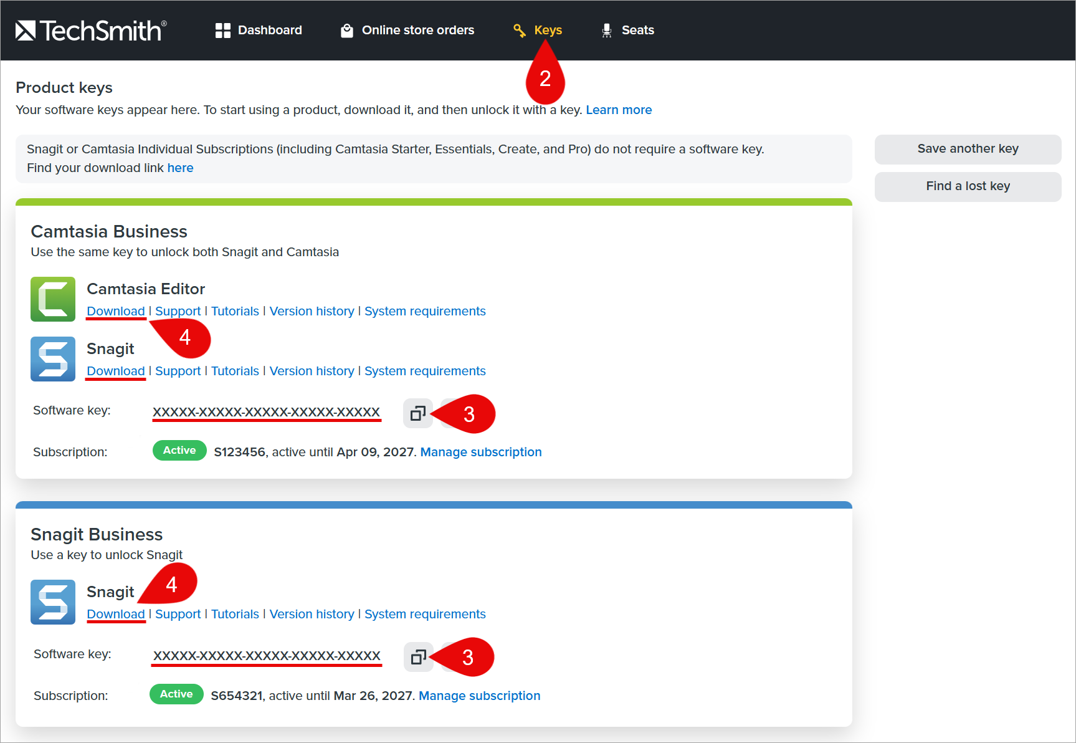Image resolution: width=1076 pixels, height=743 pixels.
Task: Open Tutorials link under Snagit Business
Action: pos(235,614)
